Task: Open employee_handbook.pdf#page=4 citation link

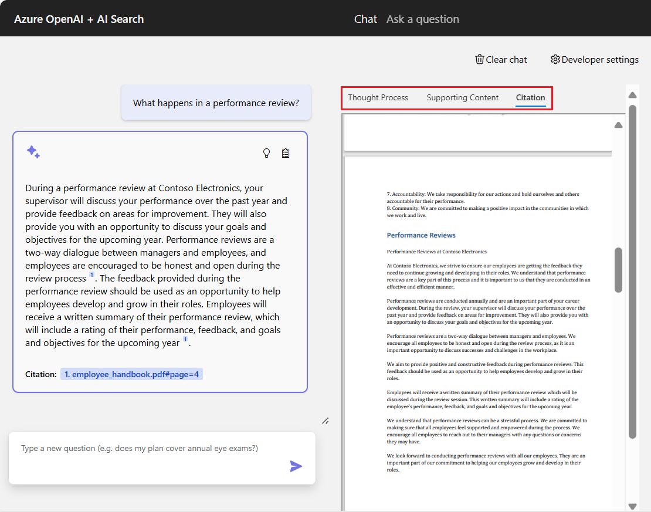Action: [131, 374]
